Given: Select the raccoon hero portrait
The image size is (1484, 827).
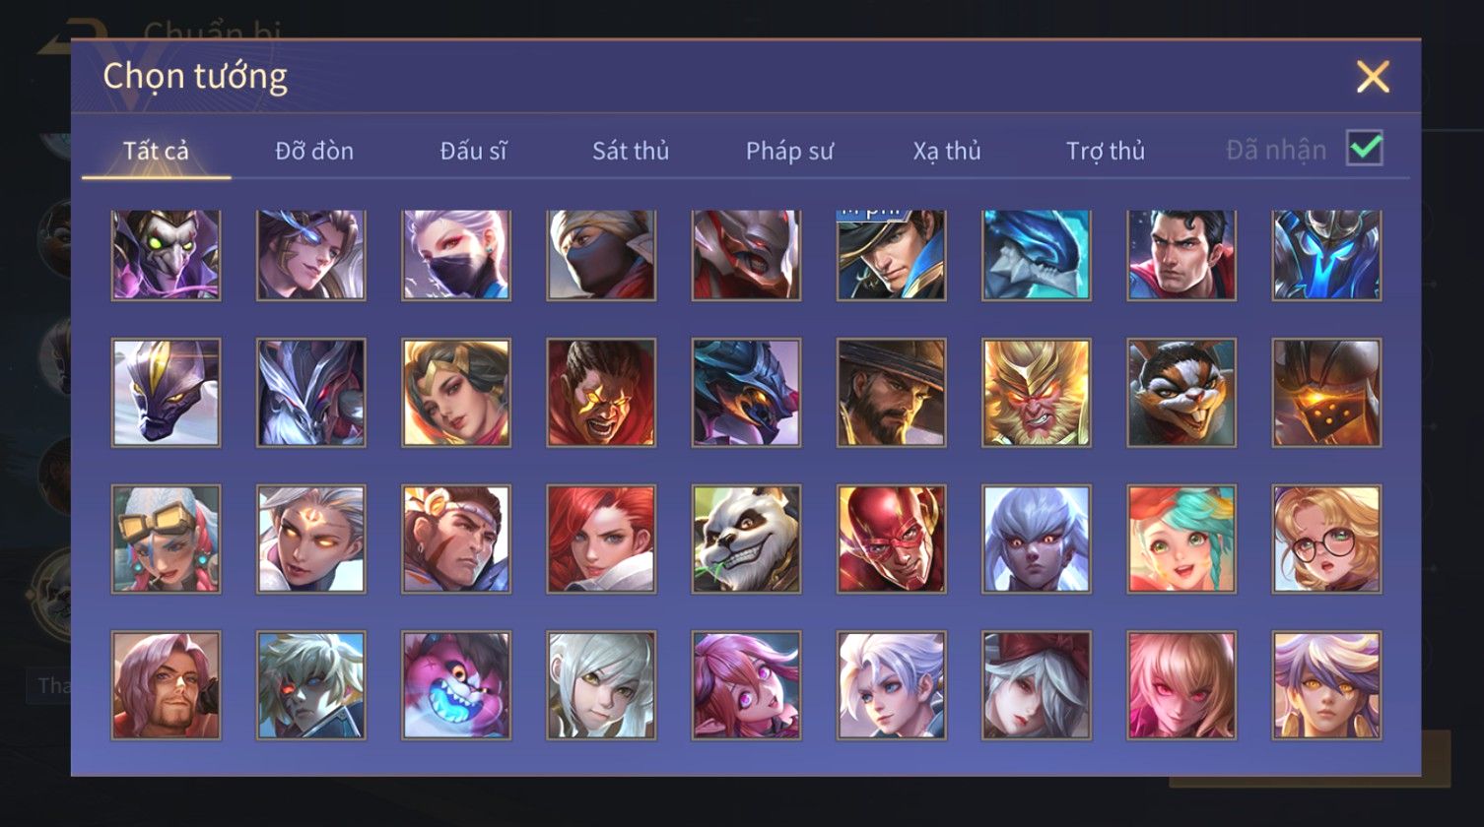Looking at the screenshot, I should click(x=1181, y=393).
